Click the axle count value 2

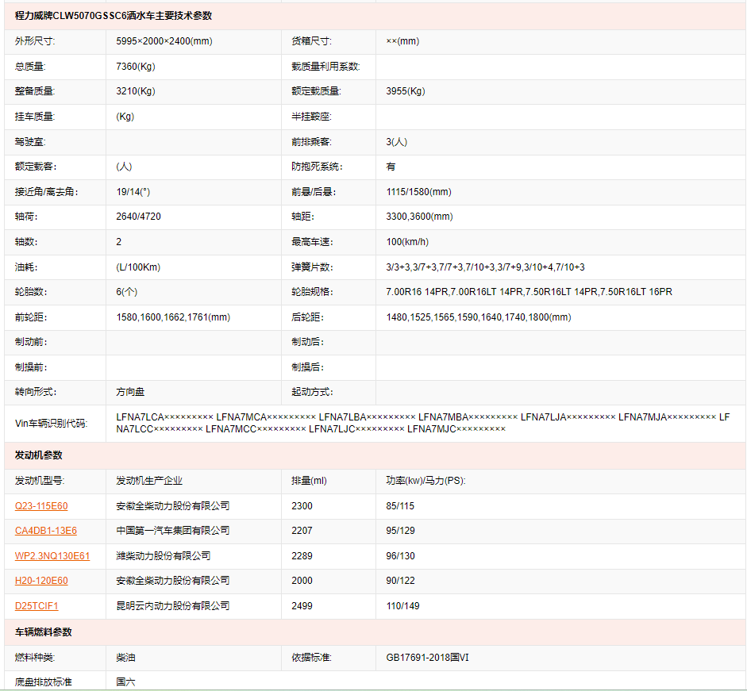point(118,242)
